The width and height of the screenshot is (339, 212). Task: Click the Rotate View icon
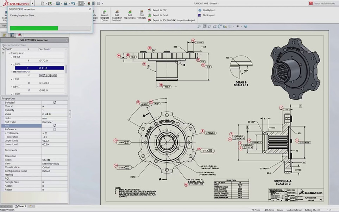220,26
